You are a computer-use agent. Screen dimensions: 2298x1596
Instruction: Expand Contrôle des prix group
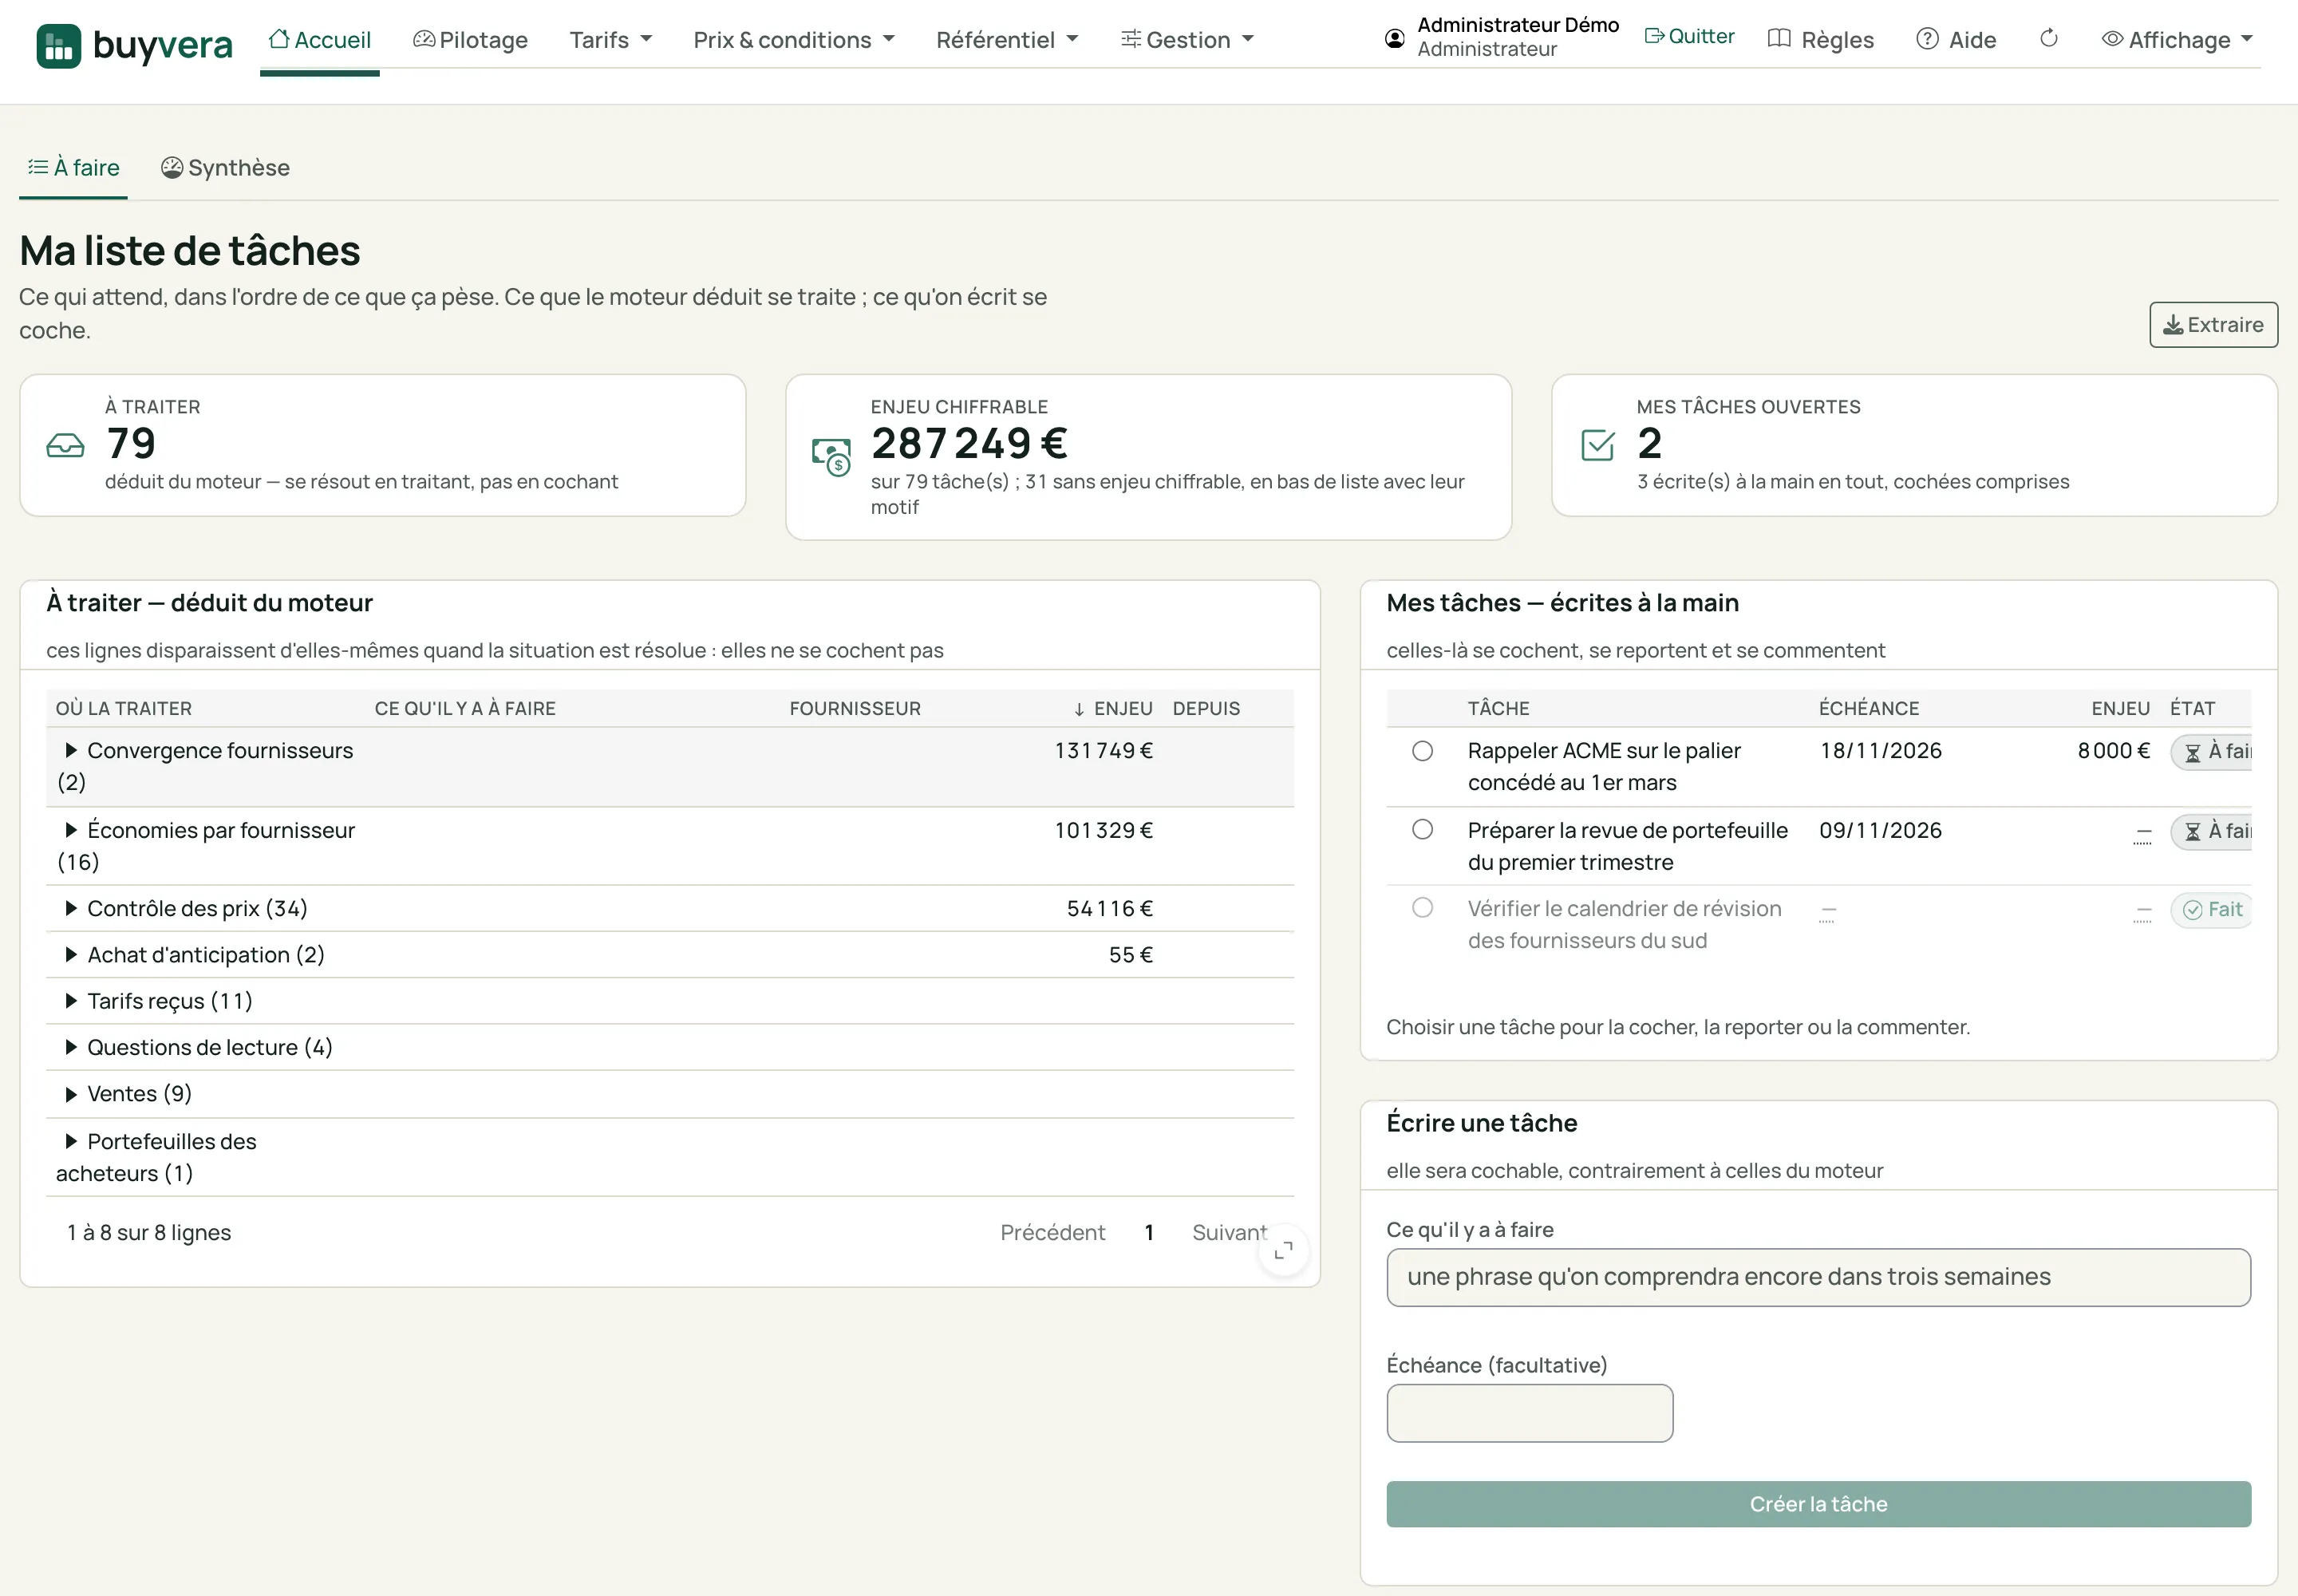[x=71, y=908]
